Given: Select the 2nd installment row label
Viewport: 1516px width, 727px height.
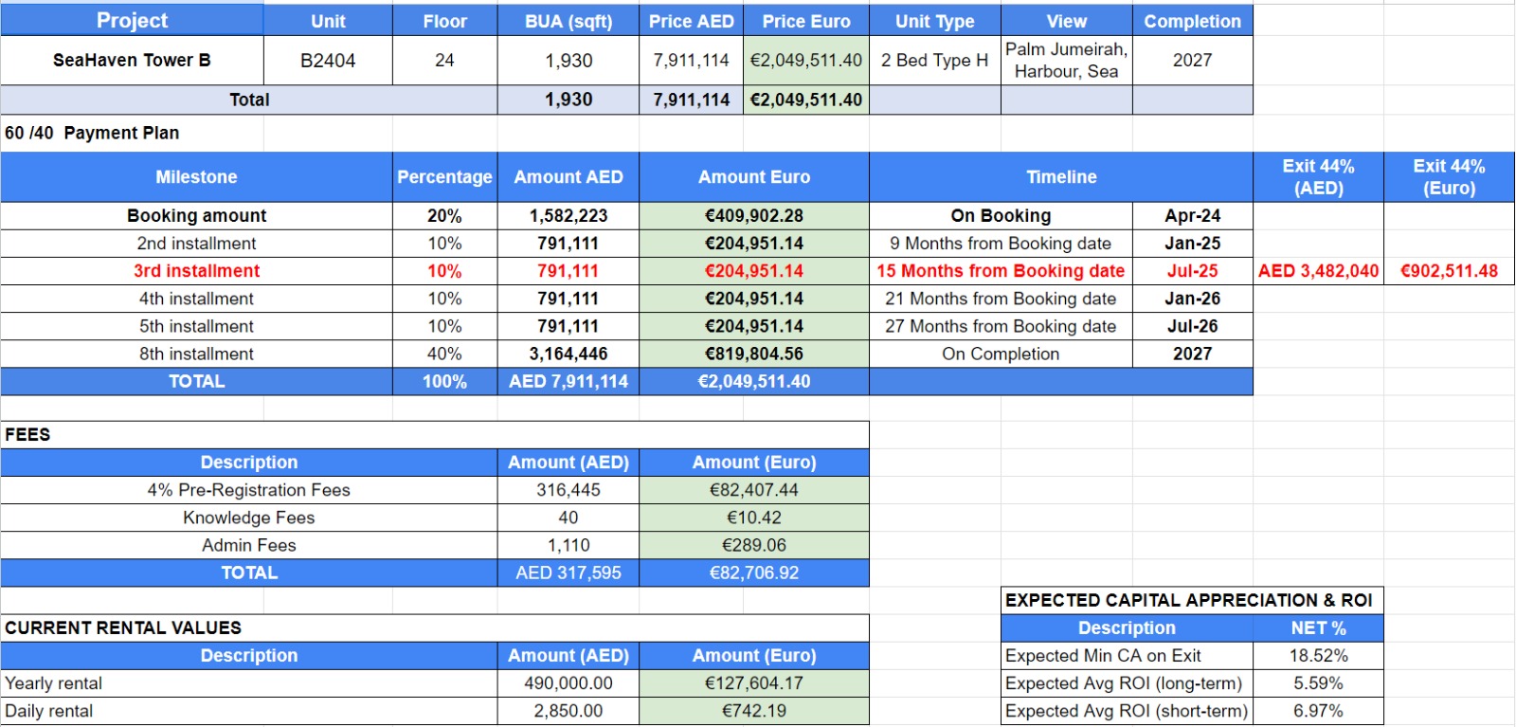Looking at the screenshot, I should [x=196, y=244].
